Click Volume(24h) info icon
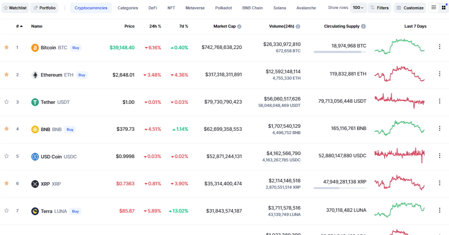 (x=298, y=27)
